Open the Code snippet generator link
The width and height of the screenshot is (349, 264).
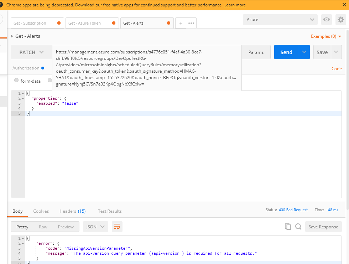tap(336, 68)
